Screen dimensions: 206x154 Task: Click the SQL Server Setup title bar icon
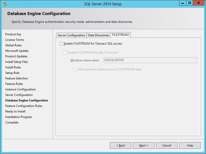pos(5,4)
